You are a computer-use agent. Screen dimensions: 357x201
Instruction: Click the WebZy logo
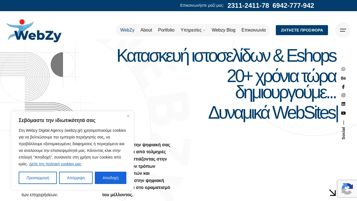point(34,31)
